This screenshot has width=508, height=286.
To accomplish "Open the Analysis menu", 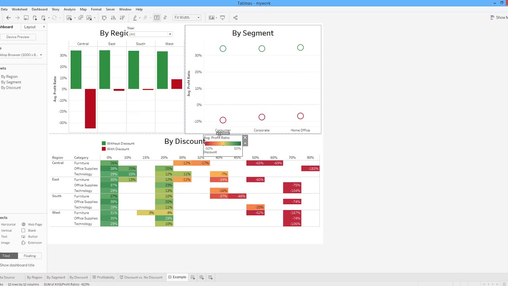I will pos(69,9).
